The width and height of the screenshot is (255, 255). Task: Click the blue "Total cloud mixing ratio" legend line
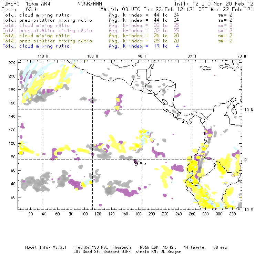click(36, 46)
